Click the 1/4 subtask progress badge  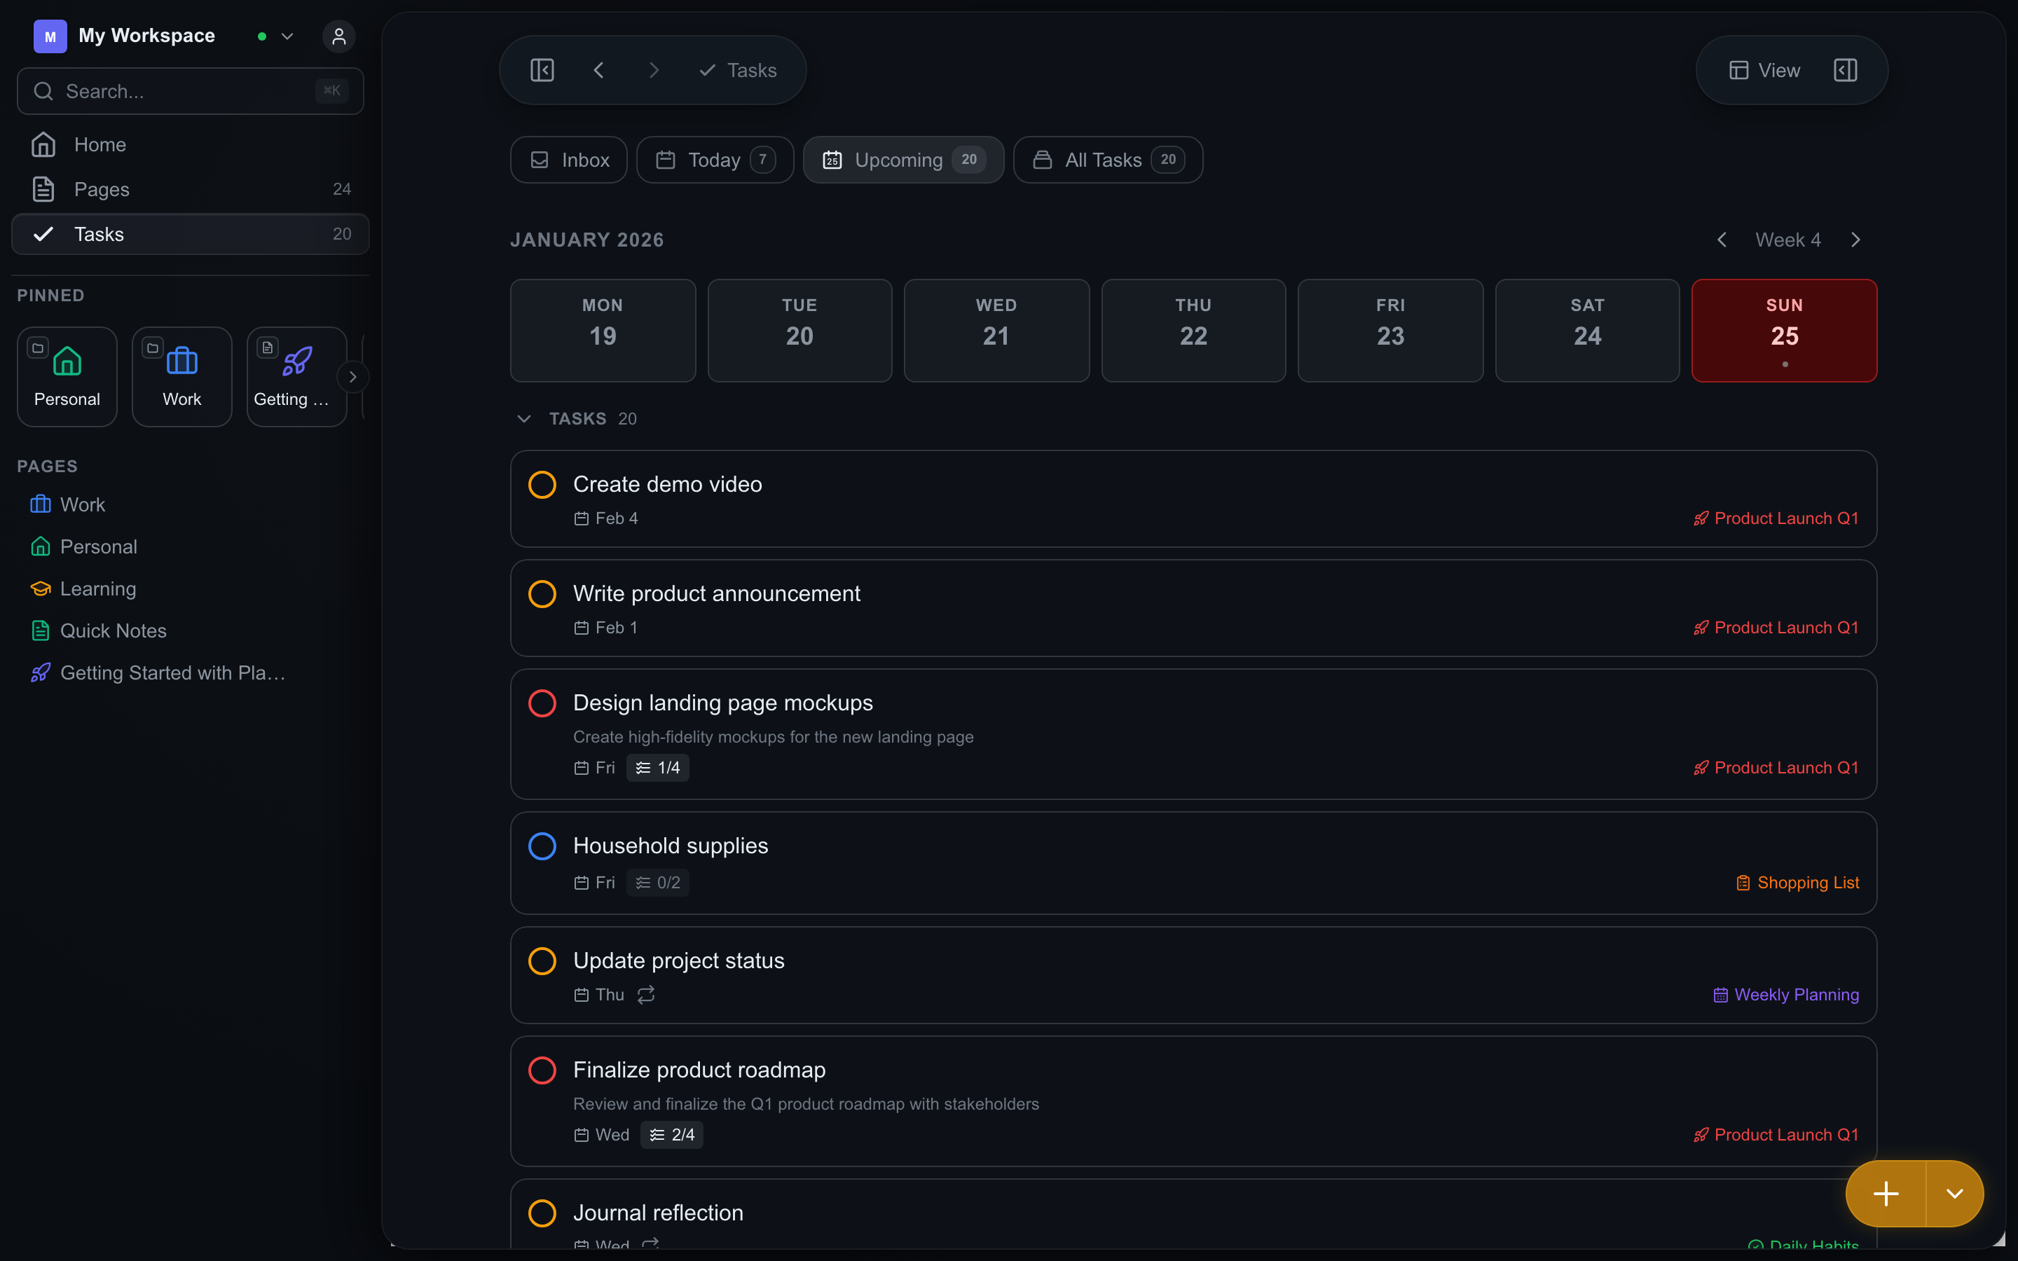(658, 767)
